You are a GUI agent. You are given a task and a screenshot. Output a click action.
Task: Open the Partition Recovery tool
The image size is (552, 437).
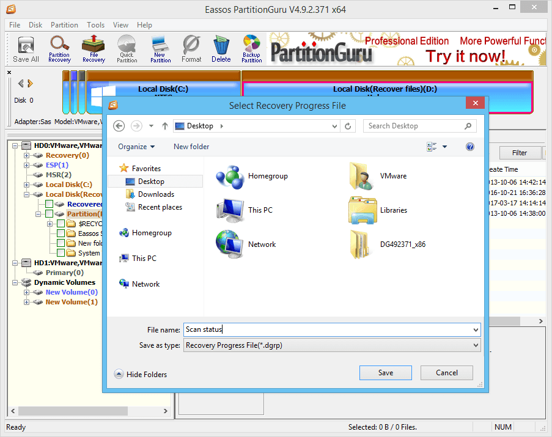[59, 50]
